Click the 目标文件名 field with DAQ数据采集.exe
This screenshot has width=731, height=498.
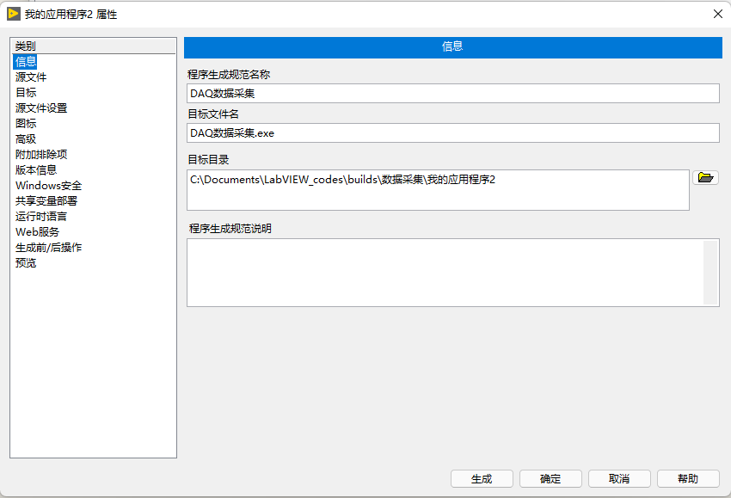click(452, 133)
